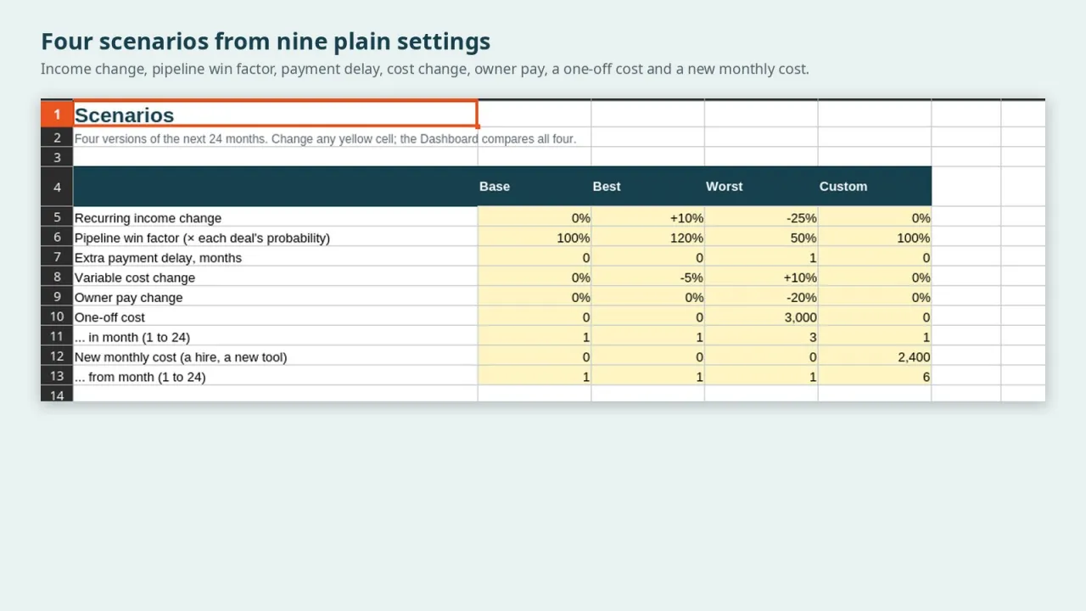Screen dimensions: 1086x611
Task: Select the "Worst" column header cell
Action: click(x=761, y=186)
